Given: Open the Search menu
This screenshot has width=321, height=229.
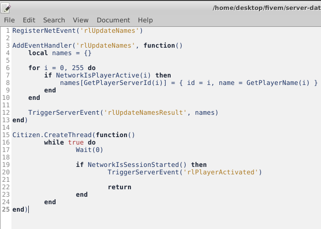Looking at the screenshot, I should [x=54, y=20].
